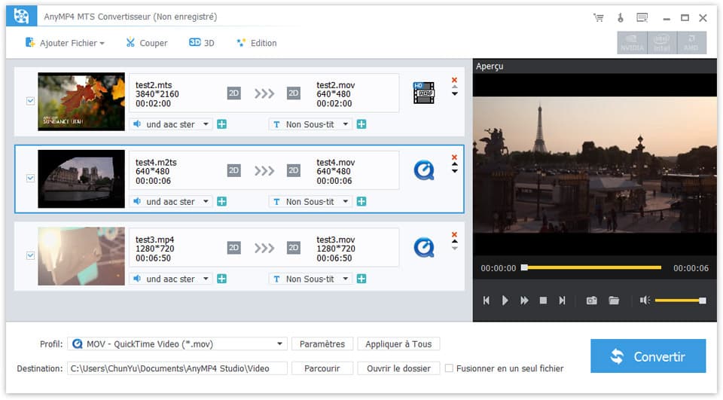Open the shopping cart purchase icon
Image resolution: width=723 pixels, height=400 pixels.
[598, 17]
